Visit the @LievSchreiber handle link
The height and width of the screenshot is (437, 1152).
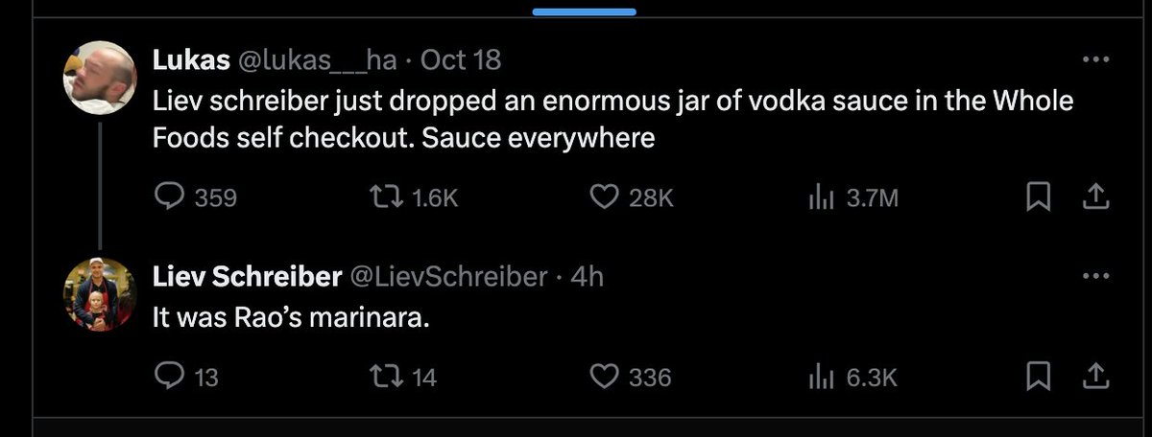(x=446, y=277)
